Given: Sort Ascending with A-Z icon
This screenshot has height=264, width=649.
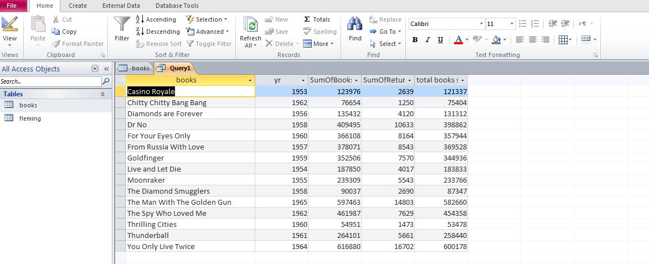Looking at the screenshot, I should [x=140, y=19].
